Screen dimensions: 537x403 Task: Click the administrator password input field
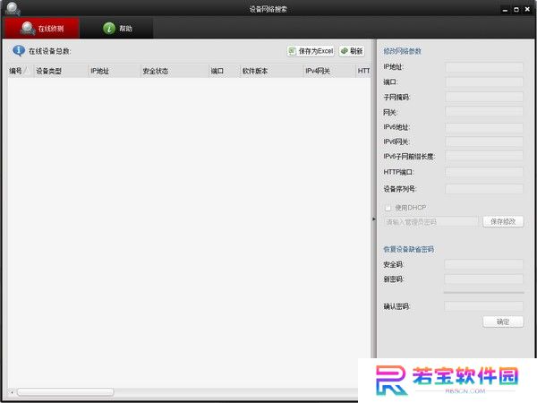pos(430,222)
